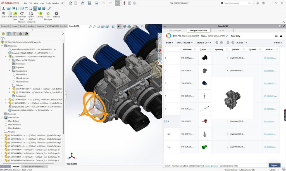Click the hamburger menu in OpenBOM panel
286x171 pixels.
[276, 36]
